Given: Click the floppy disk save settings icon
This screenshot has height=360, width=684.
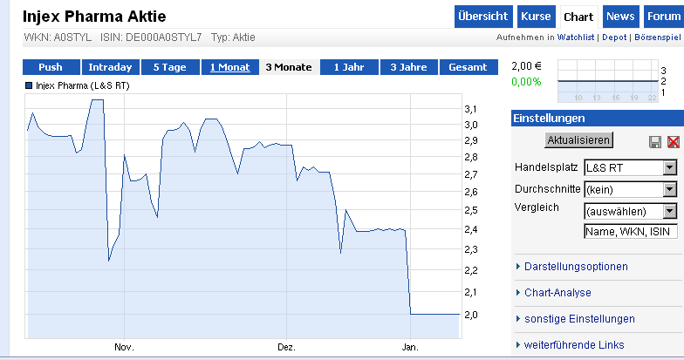Looking at the screenshot, I should pyautogui.click(x=655, y=142).
